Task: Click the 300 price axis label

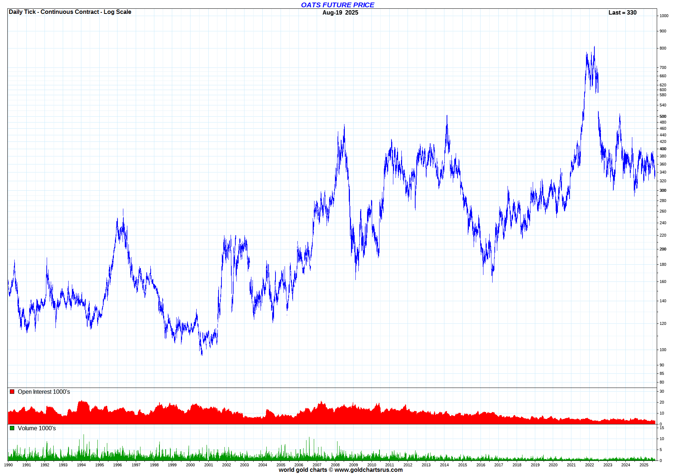Action: click(663, 190)
